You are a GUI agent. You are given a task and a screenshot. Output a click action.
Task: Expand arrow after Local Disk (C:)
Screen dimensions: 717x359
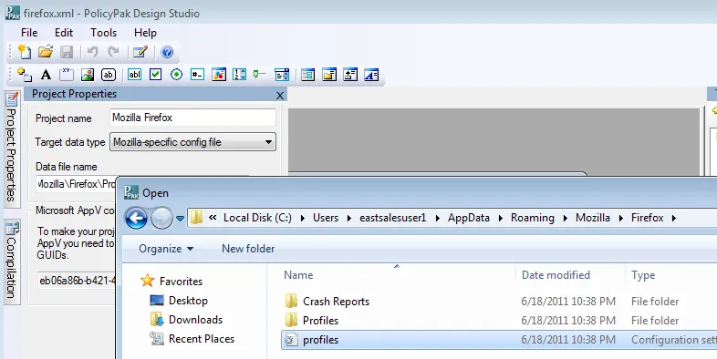click(x=302, y=219)
